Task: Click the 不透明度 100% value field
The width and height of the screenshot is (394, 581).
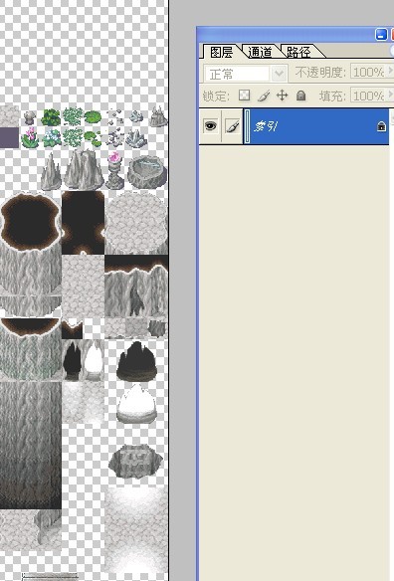Action: pyautogui.click(x=368, y=72)
